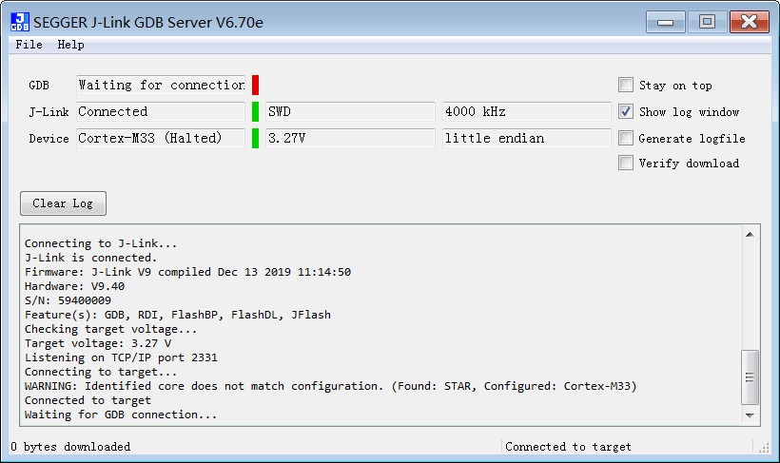Click log line 'Hardware: V9.40'
Screen dimensions: 780x463
pyautogui.click(x=74, y=286)
